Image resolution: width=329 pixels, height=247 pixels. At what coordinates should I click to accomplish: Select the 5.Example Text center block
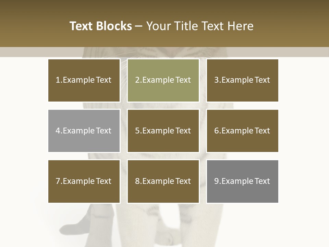tap(163, 131)
